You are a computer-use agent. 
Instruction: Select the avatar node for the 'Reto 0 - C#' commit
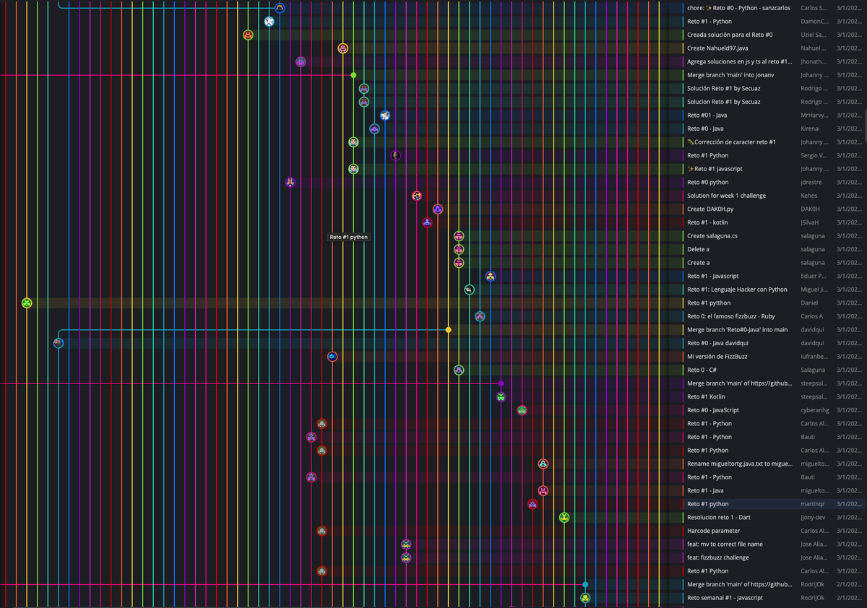459,369
